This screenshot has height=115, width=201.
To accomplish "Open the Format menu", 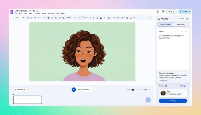I will [37, 13].
